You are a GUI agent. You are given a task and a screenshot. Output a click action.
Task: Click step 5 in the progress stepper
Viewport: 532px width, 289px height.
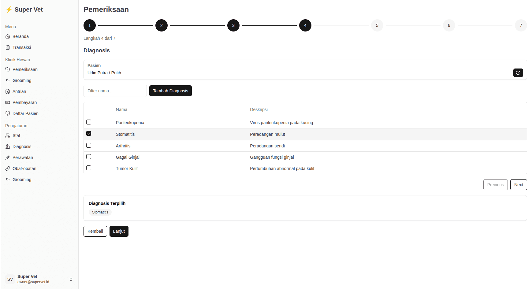377,25
